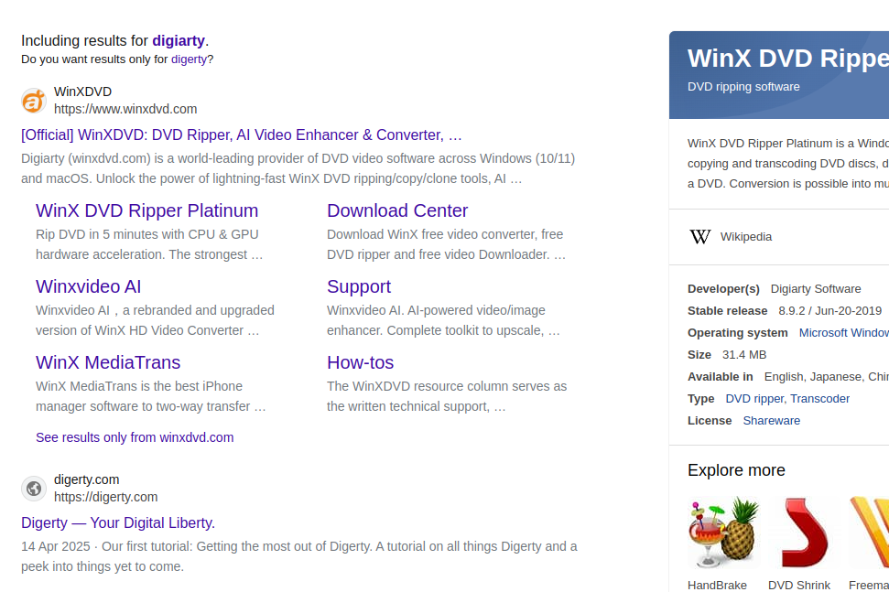
Task: Click the Wikipedia W logo
Action: (700, 237)
